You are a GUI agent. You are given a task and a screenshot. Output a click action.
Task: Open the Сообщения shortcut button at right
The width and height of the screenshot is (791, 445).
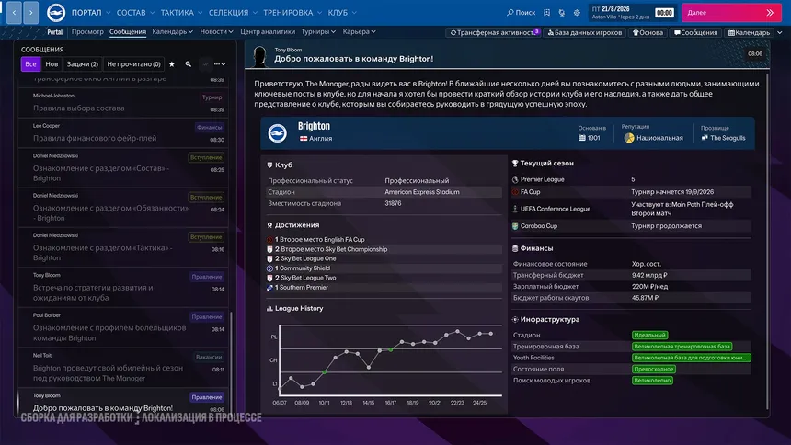click(695, 32)
